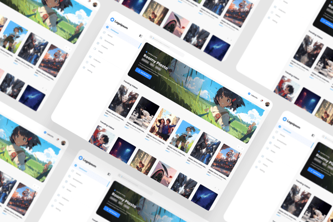Click the next carousel arrow of the central dashboard's first row
333x222 pixels.
(x=241, y=149)
